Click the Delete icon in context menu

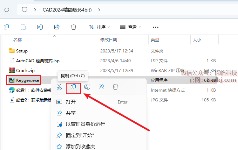coord(115,87)
